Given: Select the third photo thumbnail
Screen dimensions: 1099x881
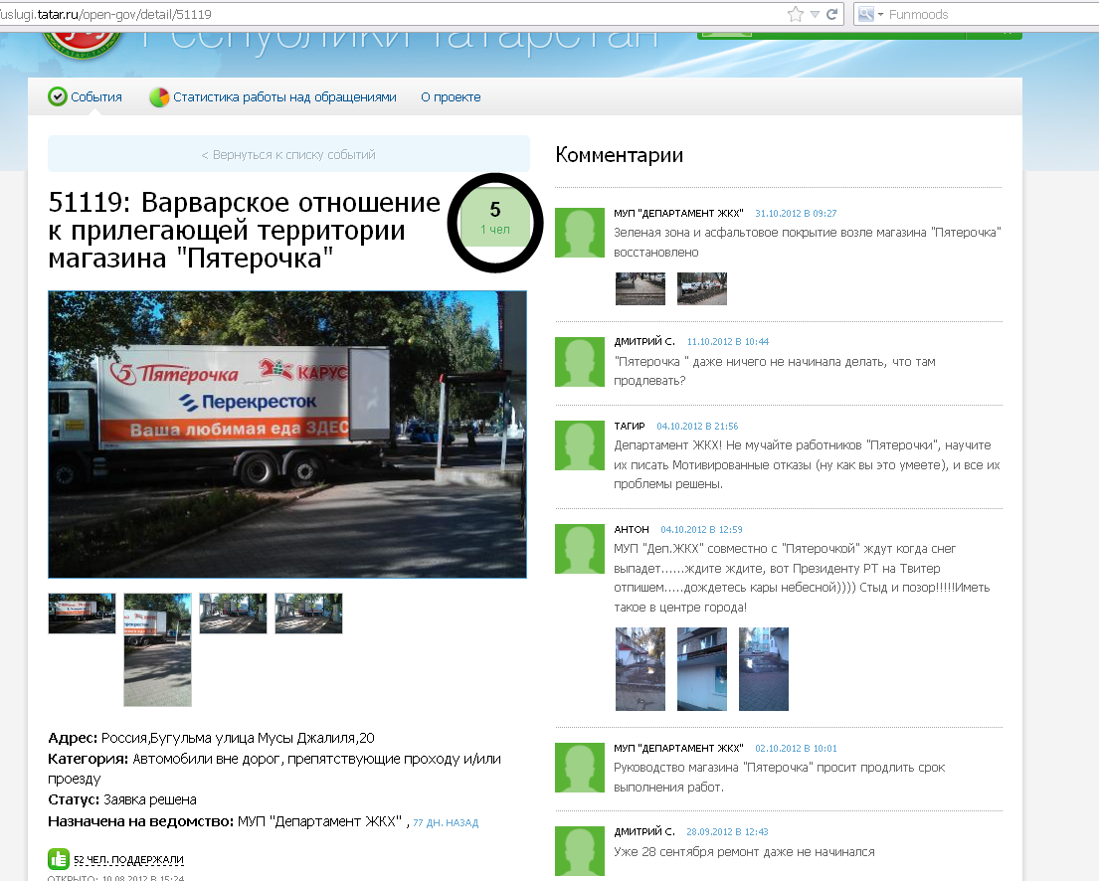Looking at the screenshot, I should tap(233, 614).
